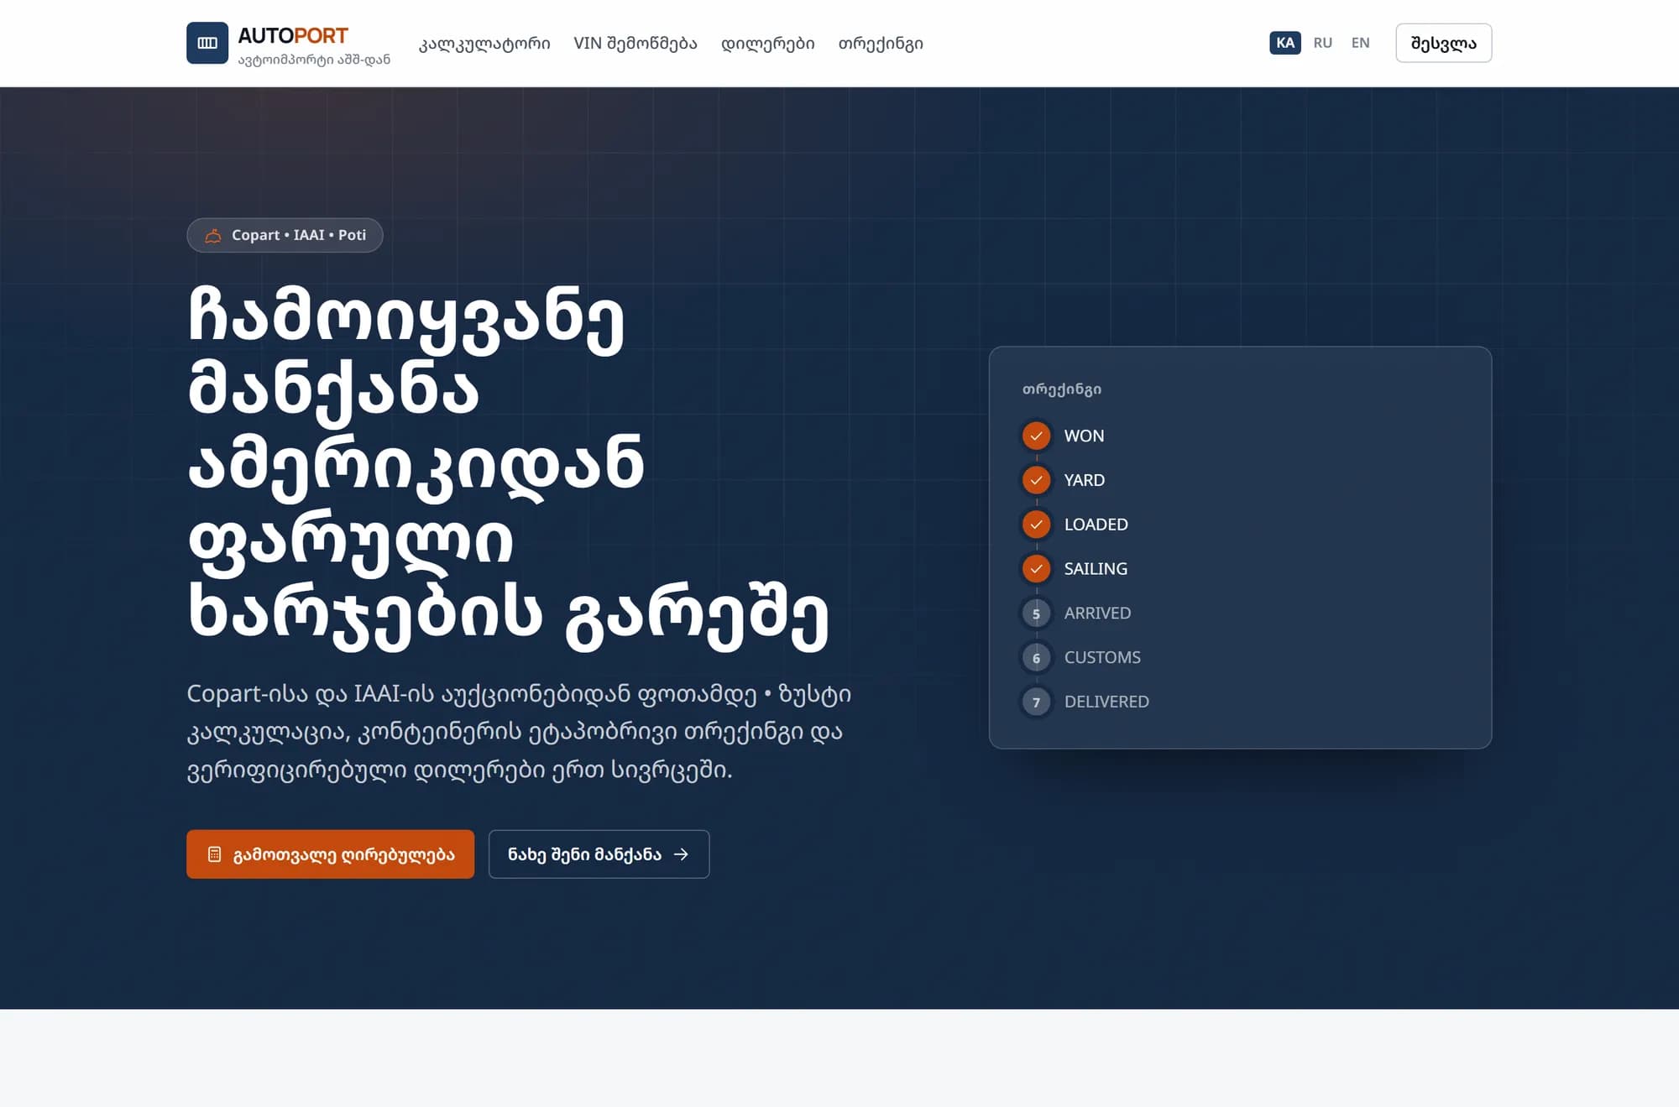Click the AutoPort logo icon
1679x1107 pixels.
point(207,43)
